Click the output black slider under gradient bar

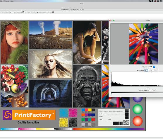point(111,94)
